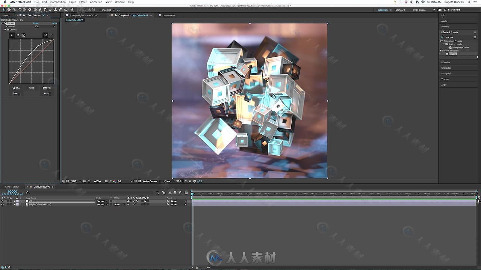Viewport: 481px width, 270px height.
Task: Click the Smooth button in Curves
Action: [47, 88]
